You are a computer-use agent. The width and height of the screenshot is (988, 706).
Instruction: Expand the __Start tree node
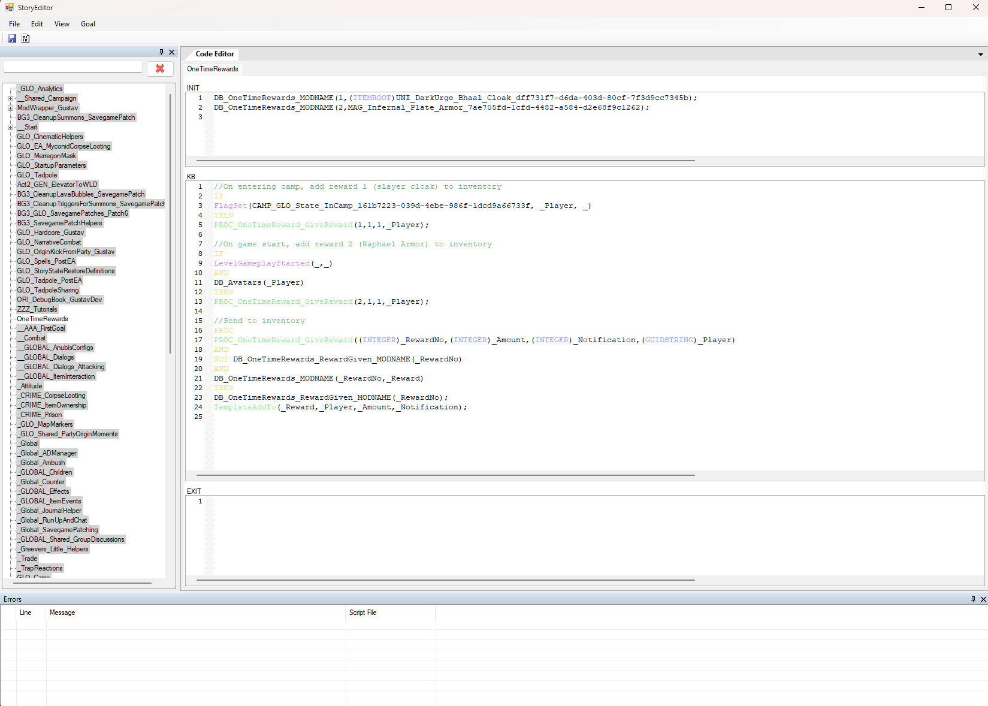click(x=10, y=127)
